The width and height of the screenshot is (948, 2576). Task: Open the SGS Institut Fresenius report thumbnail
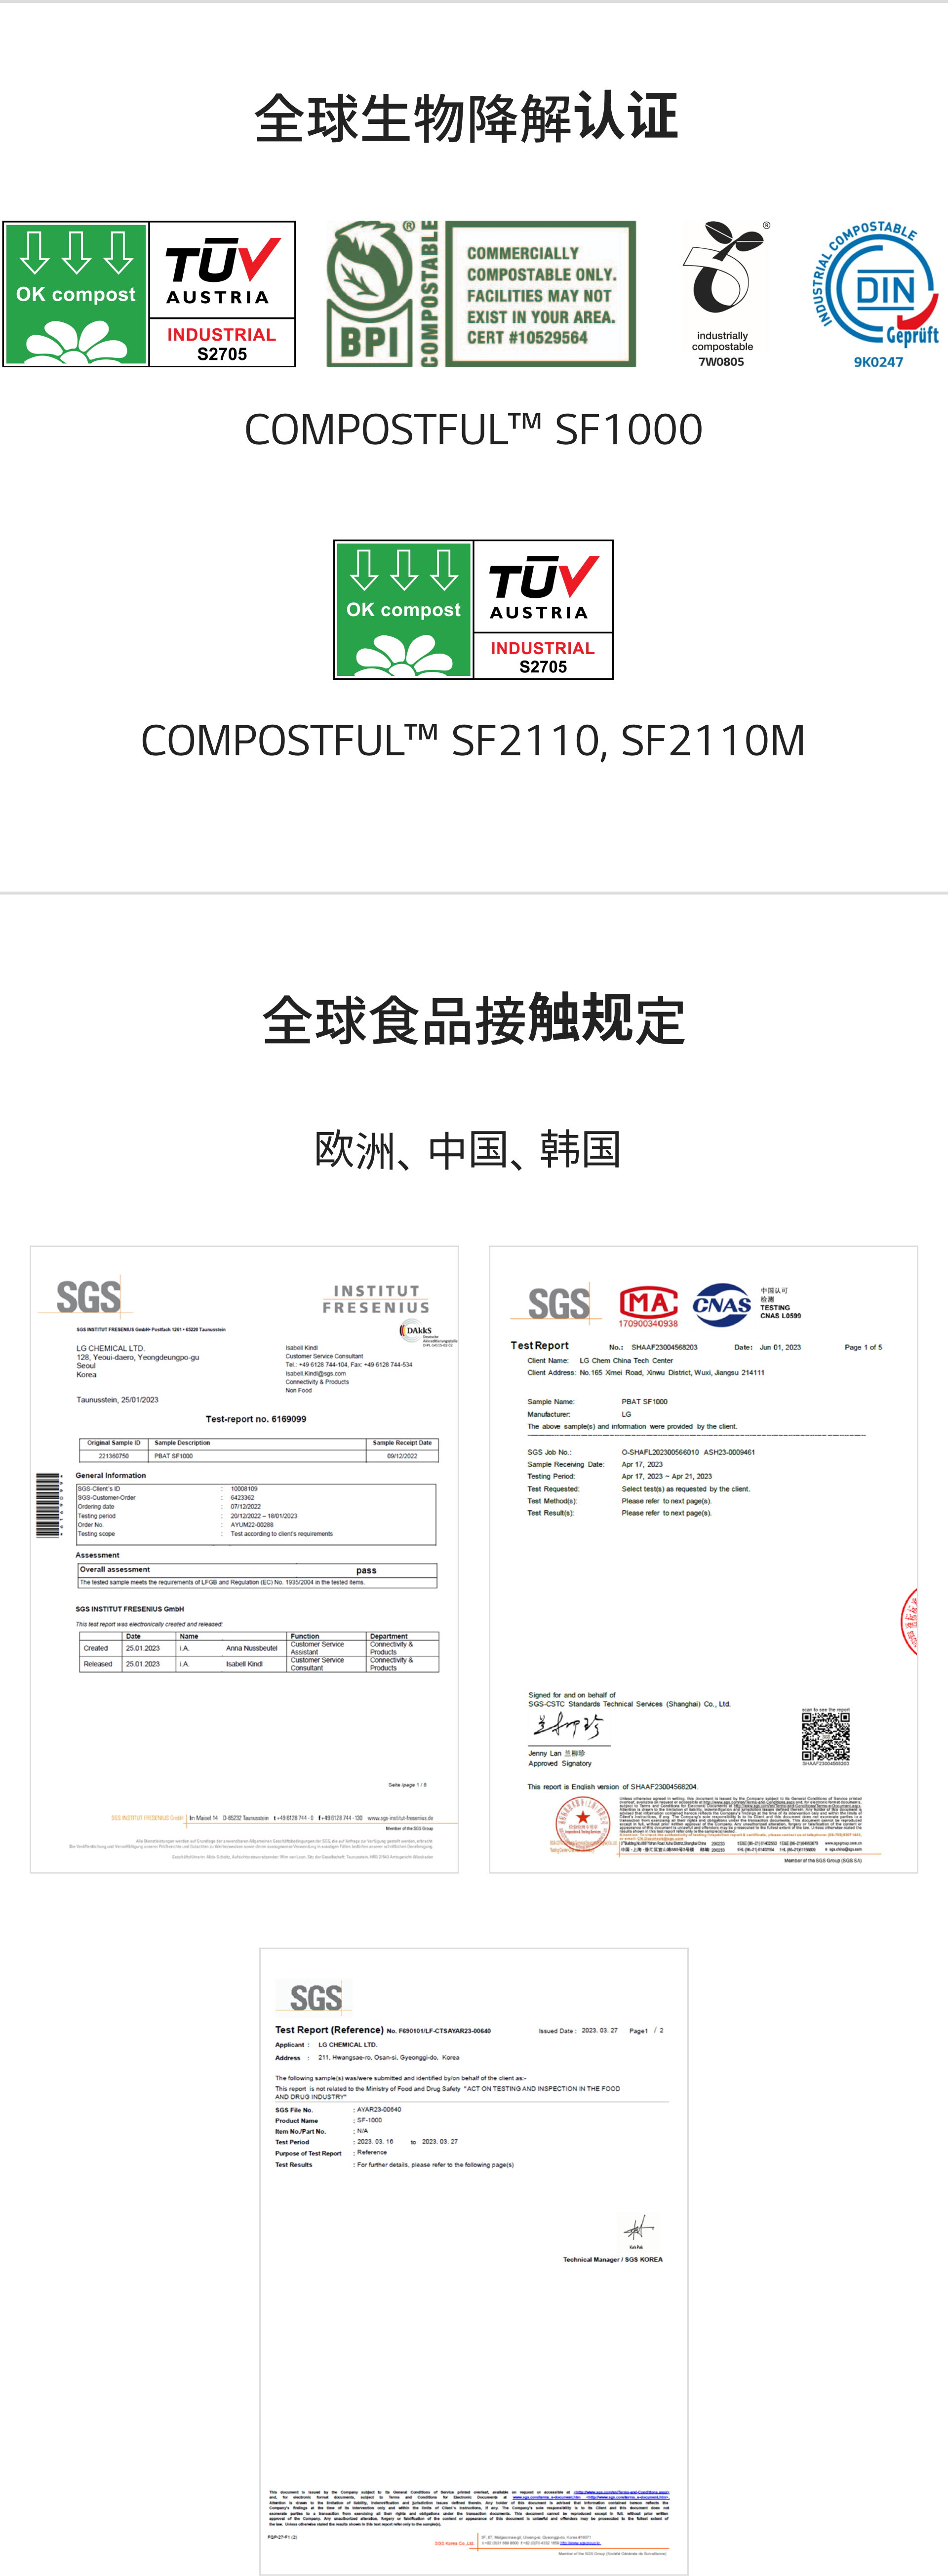click(x=244, y=1559)
